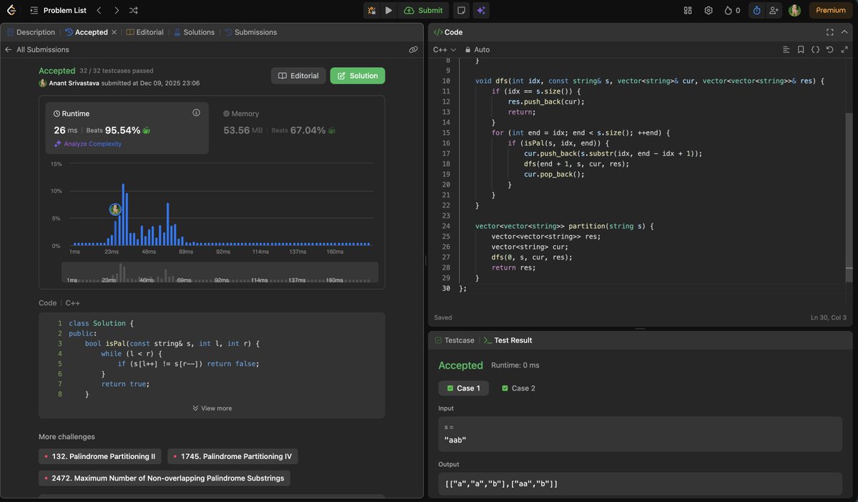The height and width of the screenshot is (502, 858).
Task: Copy the submission link icon
Action: (x=413, y=49)
